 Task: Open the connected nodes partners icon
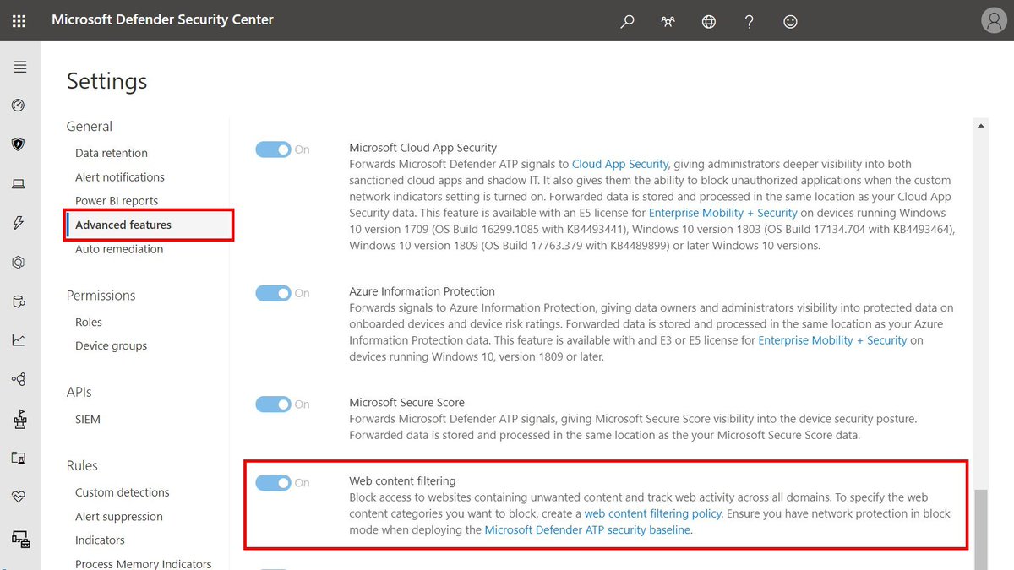(19, 379)
